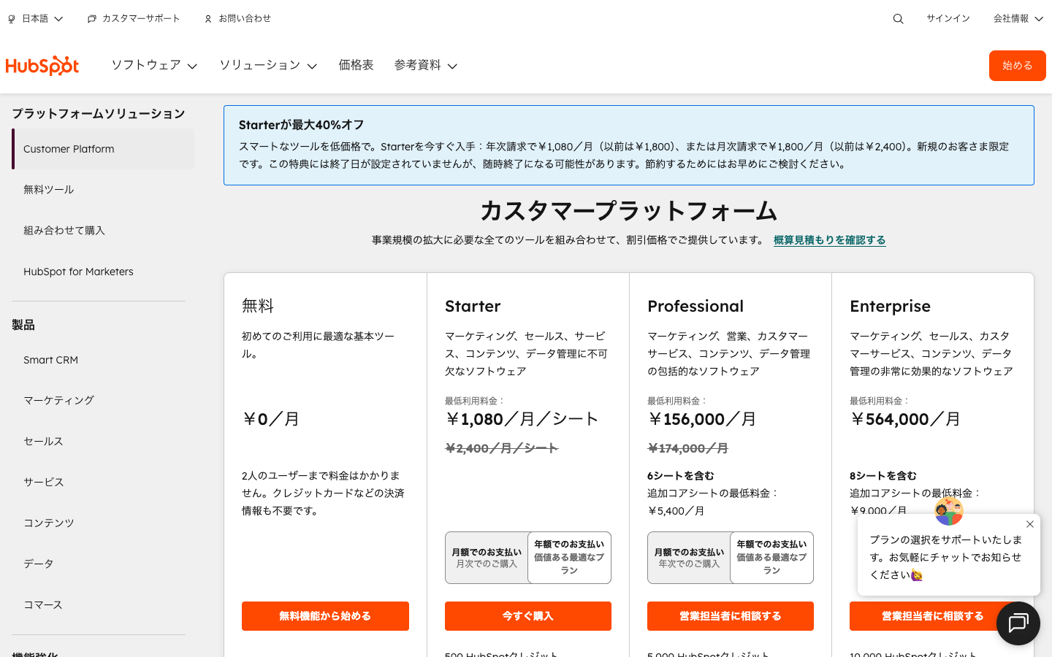Open the chat bubble in bottom right corner
Image resolution: width=1052 pixels, height=657 pixels.
coord(1018,623)
